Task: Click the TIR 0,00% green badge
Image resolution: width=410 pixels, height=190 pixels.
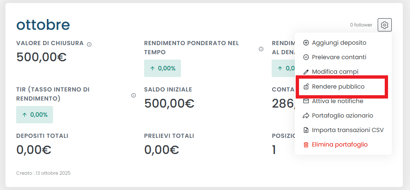Action: click(x=35, y=115)
